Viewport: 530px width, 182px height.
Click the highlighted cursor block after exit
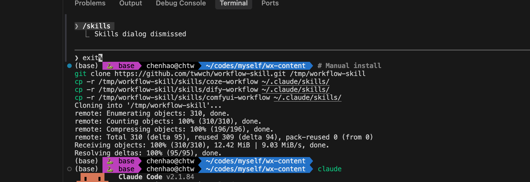coord(100,58)
